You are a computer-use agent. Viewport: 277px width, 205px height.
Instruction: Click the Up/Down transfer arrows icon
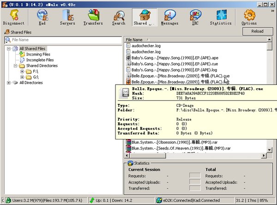(92, 200)
